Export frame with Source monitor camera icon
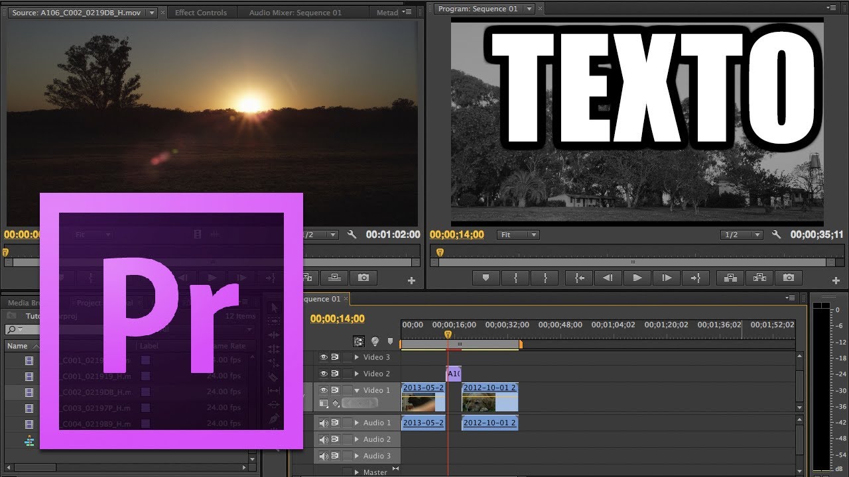The image size is (849, 477). (x=363, y=278)
